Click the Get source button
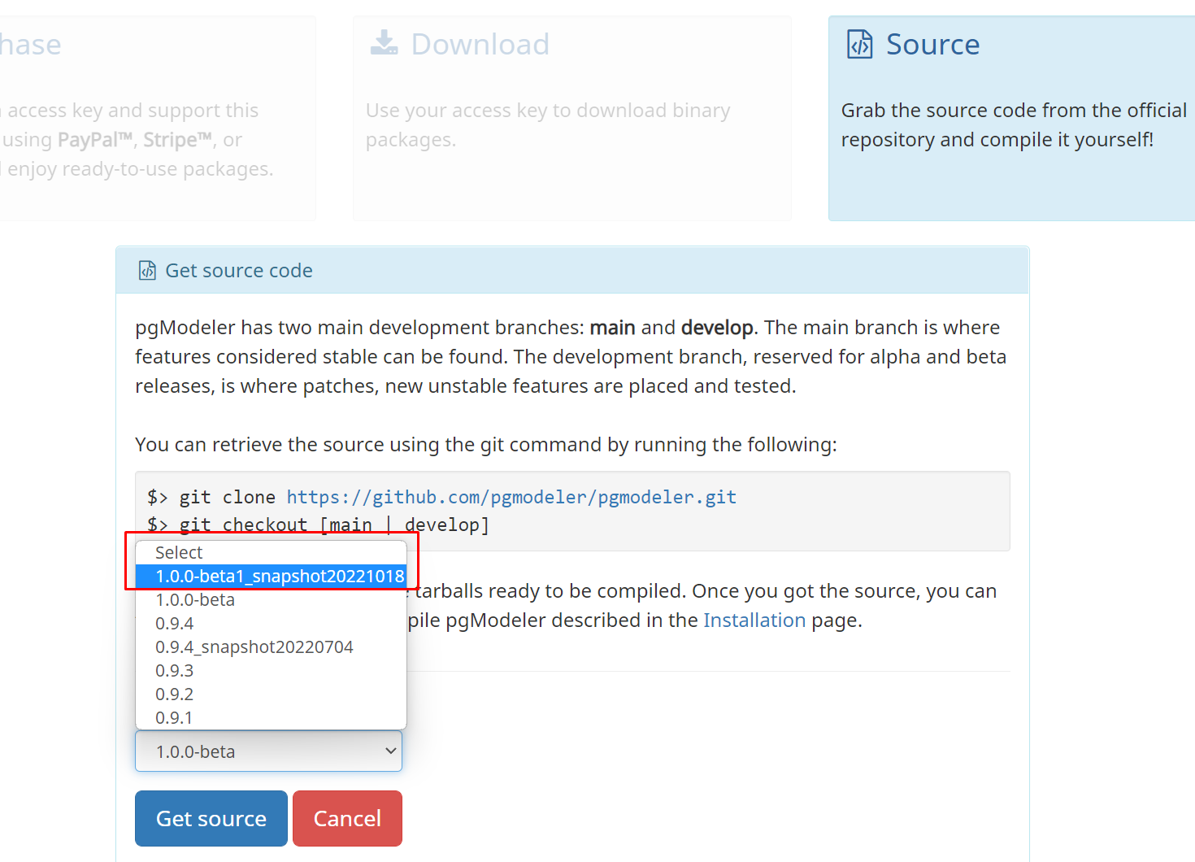Image resolution: width=1195 pixels, height=862 pixels. click(x=211, y=818)
